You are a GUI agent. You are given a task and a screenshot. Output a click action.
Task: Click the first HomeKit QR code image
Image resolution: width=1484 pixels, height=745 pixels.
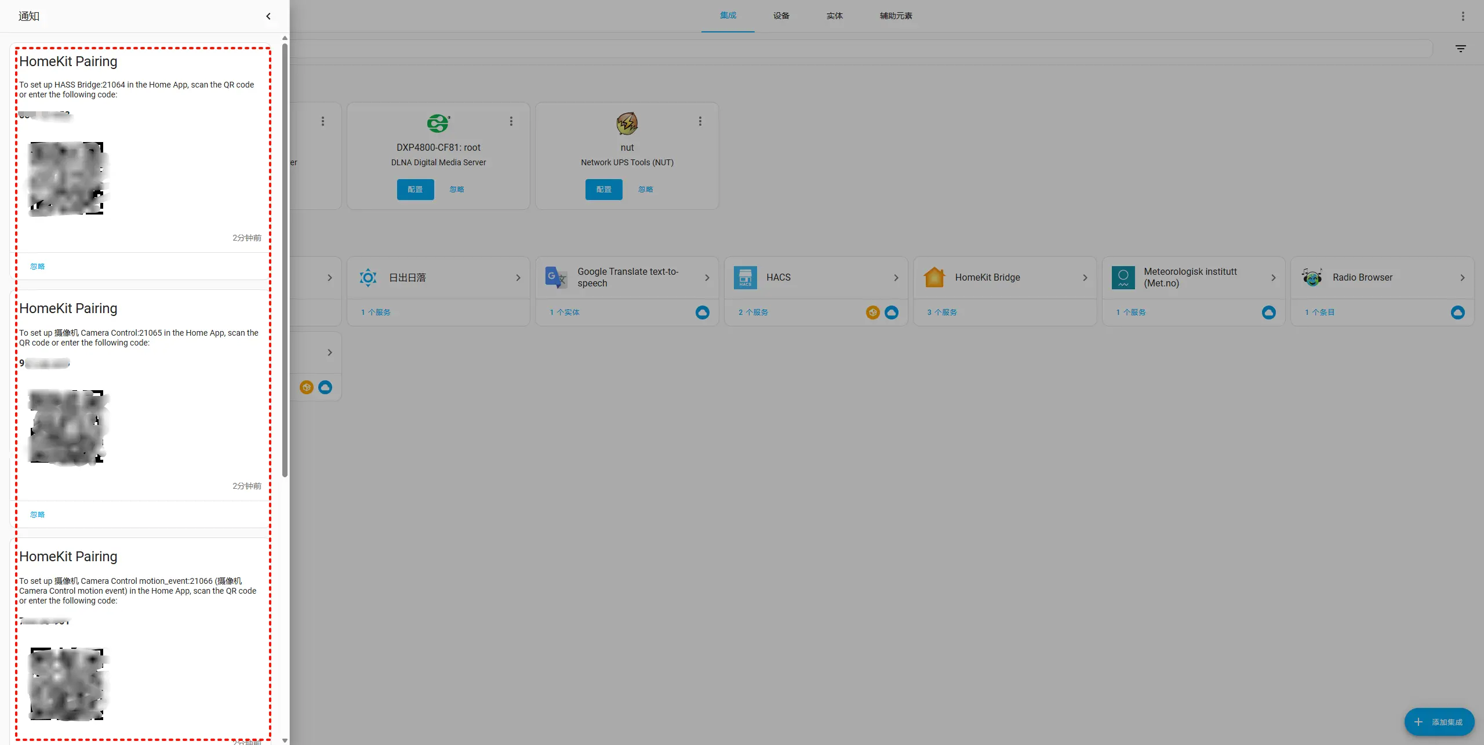[x=67, y=179]
